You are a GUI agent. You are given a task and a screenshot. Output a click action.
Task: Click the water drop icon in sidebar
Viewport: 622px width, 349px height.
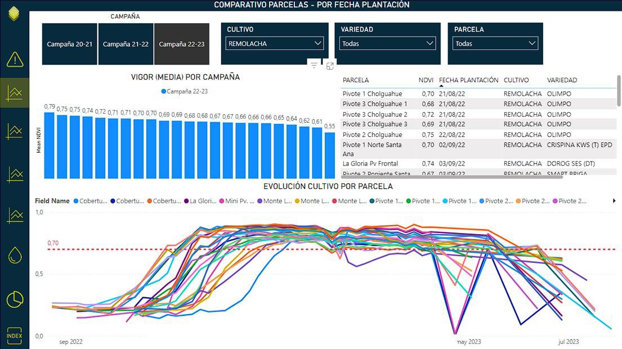15,256
